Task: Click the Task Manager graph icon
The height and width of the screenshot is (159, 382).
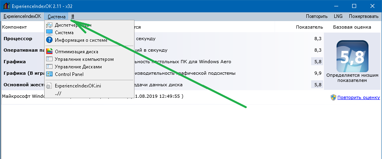Action: pyautogui.click(x=49, y=25)
